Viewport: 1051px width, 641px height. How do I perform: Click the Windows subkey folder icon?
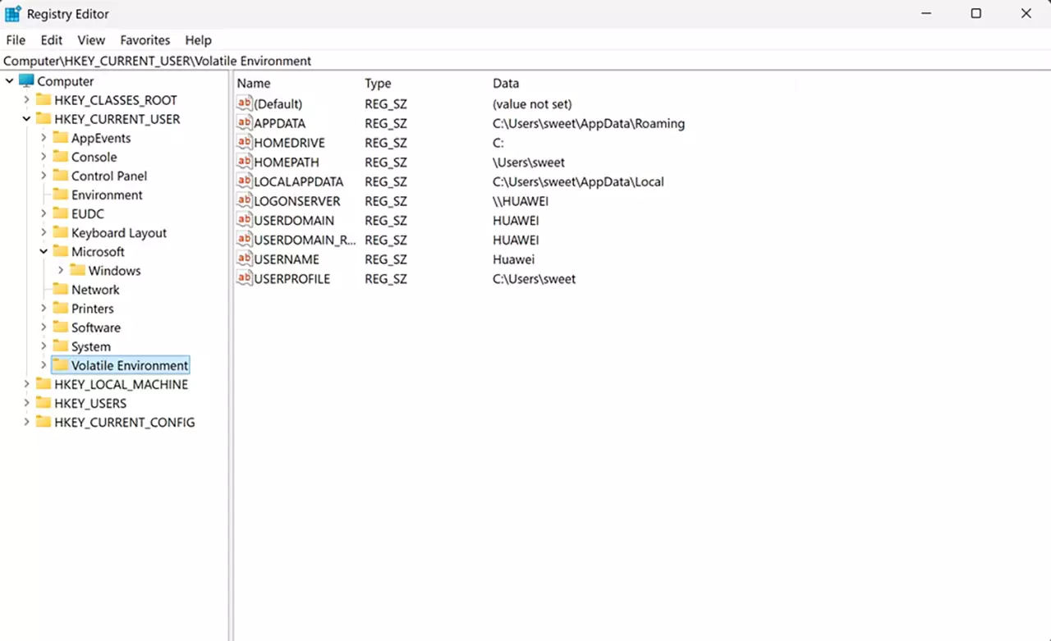[77, 270]
